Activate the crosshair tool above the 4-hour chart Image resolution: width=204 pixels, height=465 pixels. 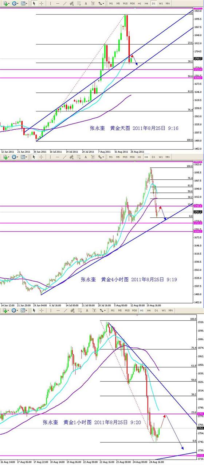point(42,157)
